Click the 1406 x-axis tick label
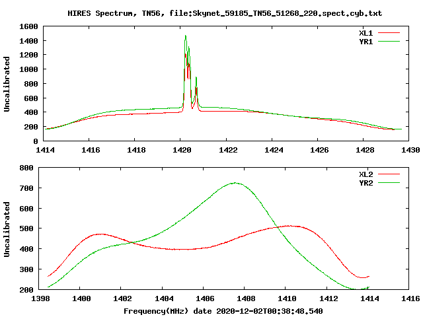 point(205,299)
